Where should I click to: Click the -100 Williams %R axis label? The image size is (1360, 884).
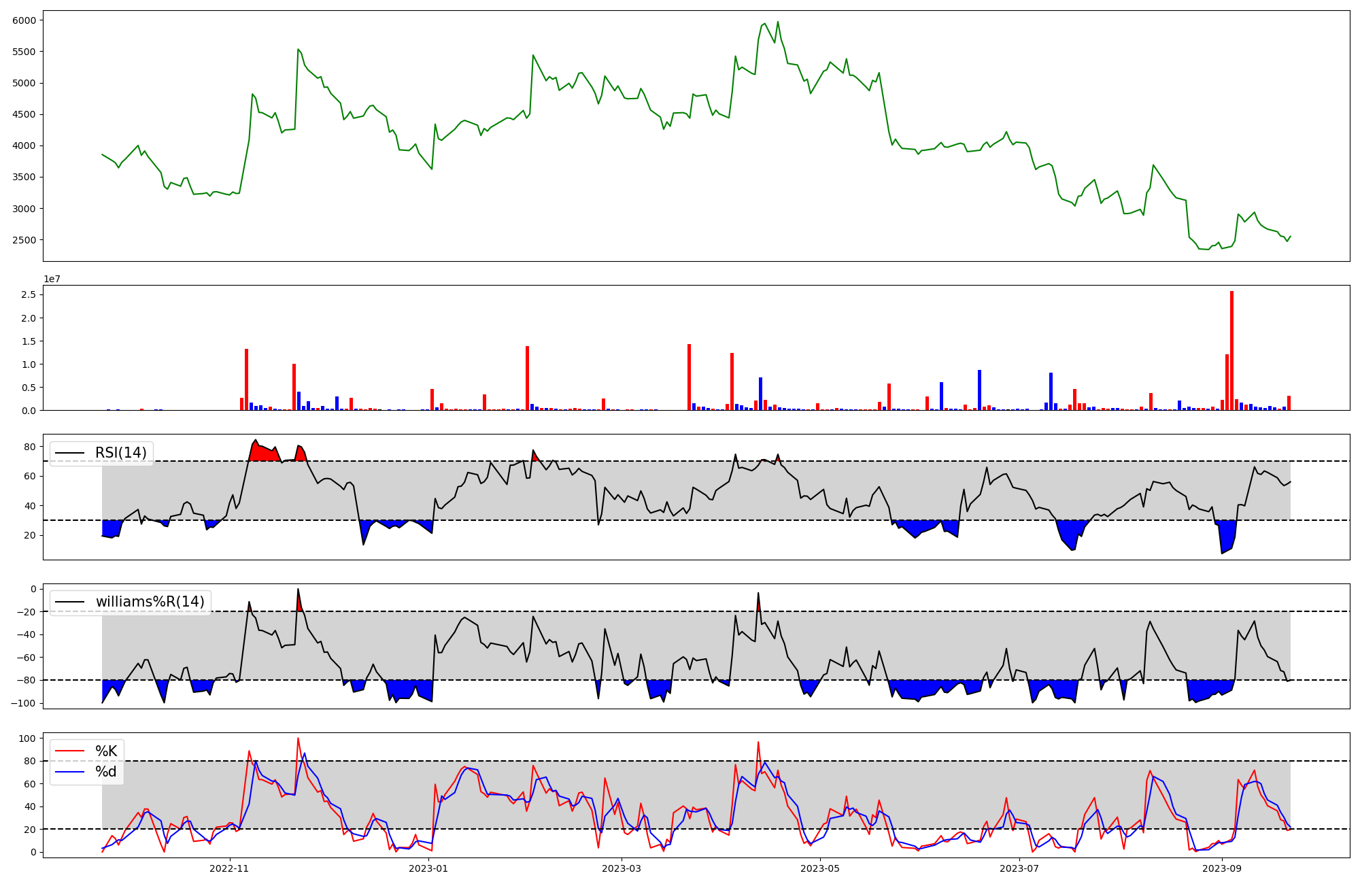coord(22,703)
